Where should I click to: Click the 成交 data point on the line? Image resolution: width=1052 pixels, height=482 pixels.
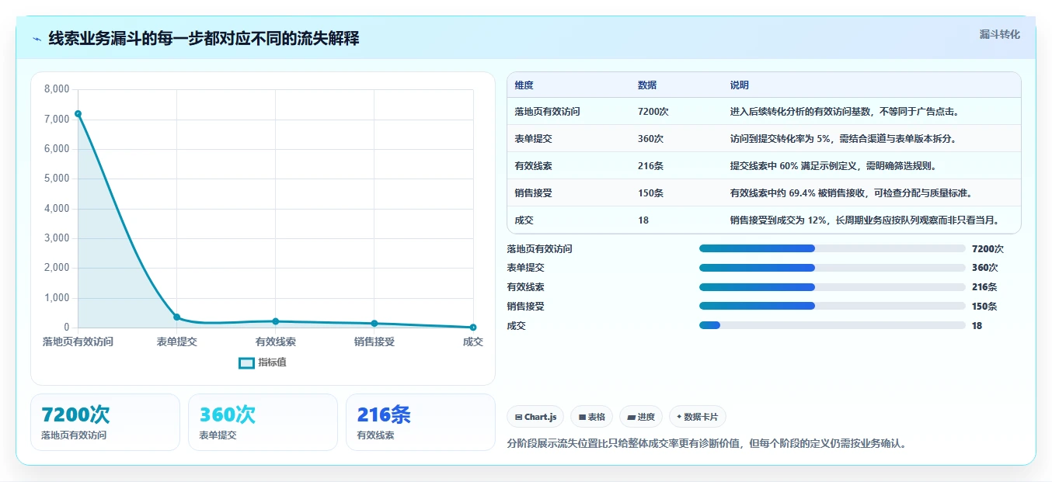(x=473, y=327)
